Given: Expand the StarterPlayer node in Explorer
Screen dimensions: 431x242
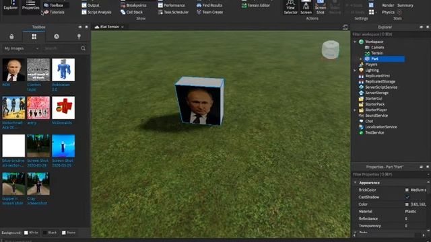Looking at the screenshot, I should [x=355, y=110].
